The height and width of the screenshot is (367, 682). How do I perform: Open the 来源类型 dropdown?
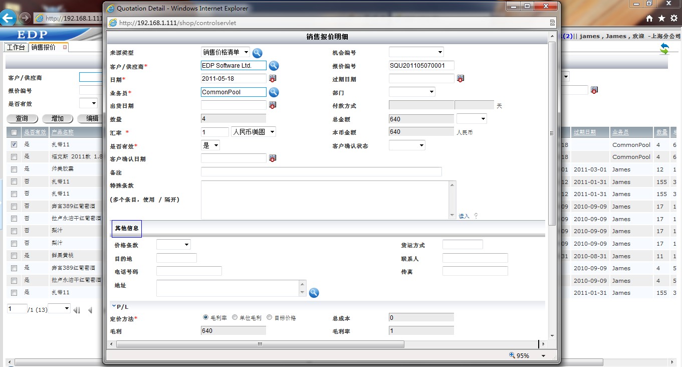(225, 52)
